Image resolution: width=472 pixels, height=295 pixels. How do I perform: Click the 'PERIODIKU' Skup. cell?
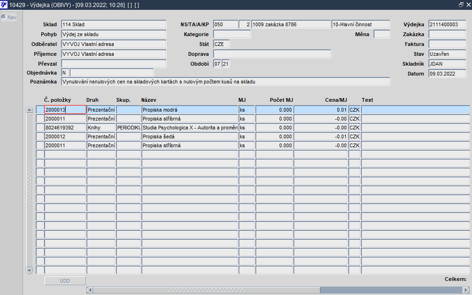[129, 128]
